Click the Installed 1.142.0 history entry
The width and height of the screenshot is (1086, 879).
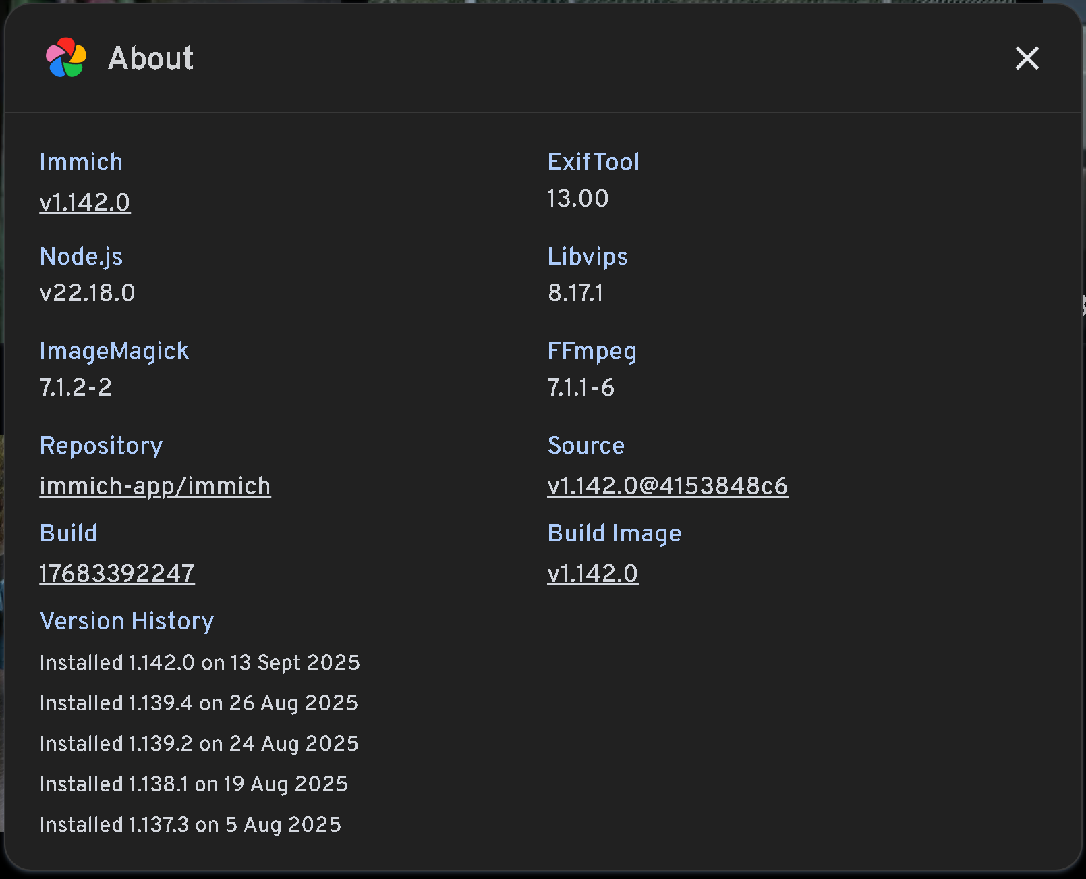(200, 663)
